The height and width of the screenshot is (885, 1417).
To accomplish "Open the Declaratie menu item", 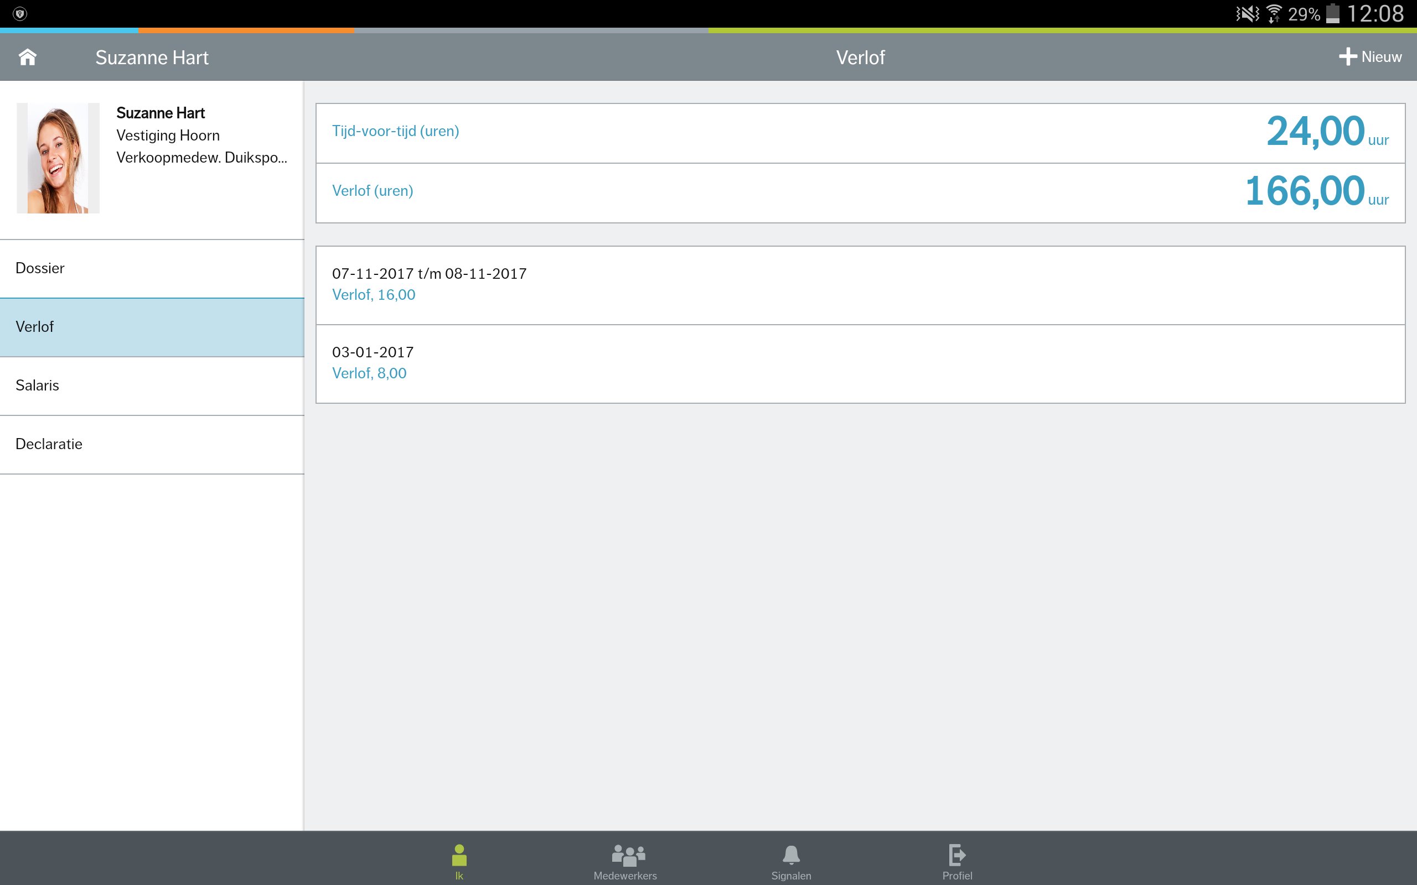I will click(x=152, y=444).
